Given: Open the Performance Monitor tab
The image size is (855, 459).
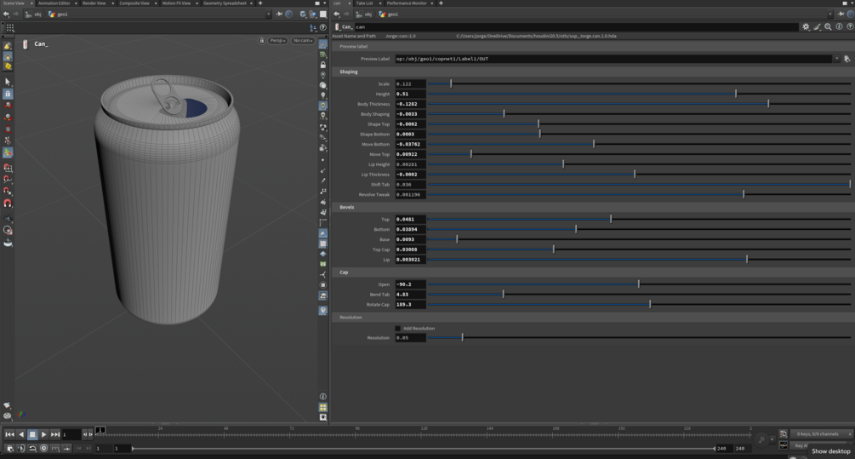Looking at the screenshot, I should (x=407, y=3).
